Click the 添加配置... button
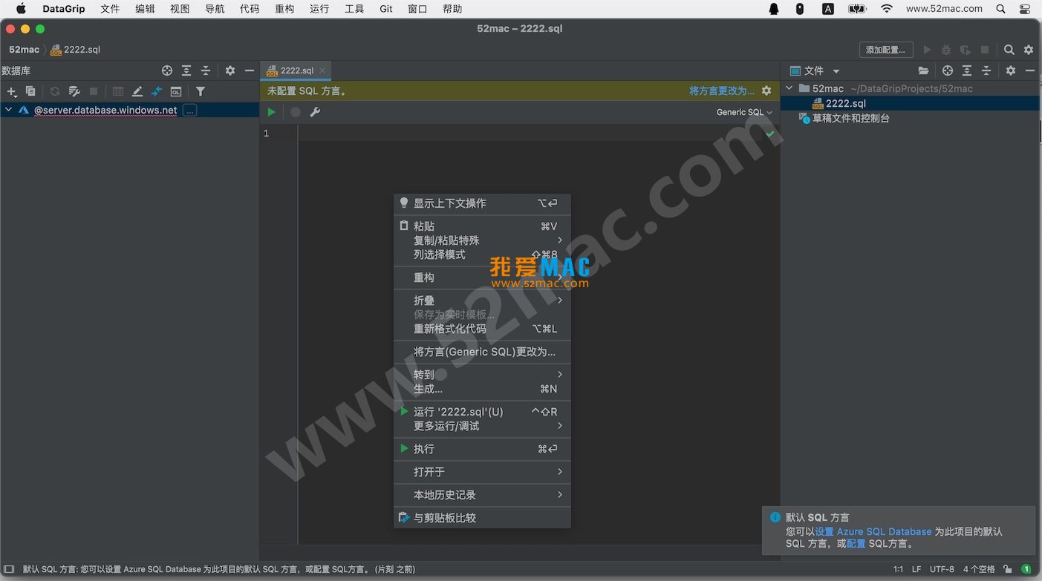Image resolution: width=1042 pixels, height=581 pixels. click(x=885, y=50)
